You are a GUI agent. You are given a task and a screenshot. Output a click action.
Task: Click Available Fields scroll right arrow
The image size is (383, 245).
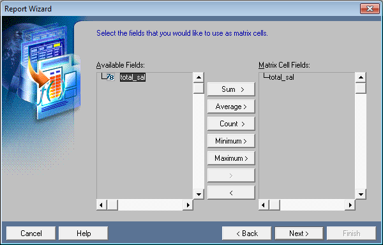pos(188,205)
